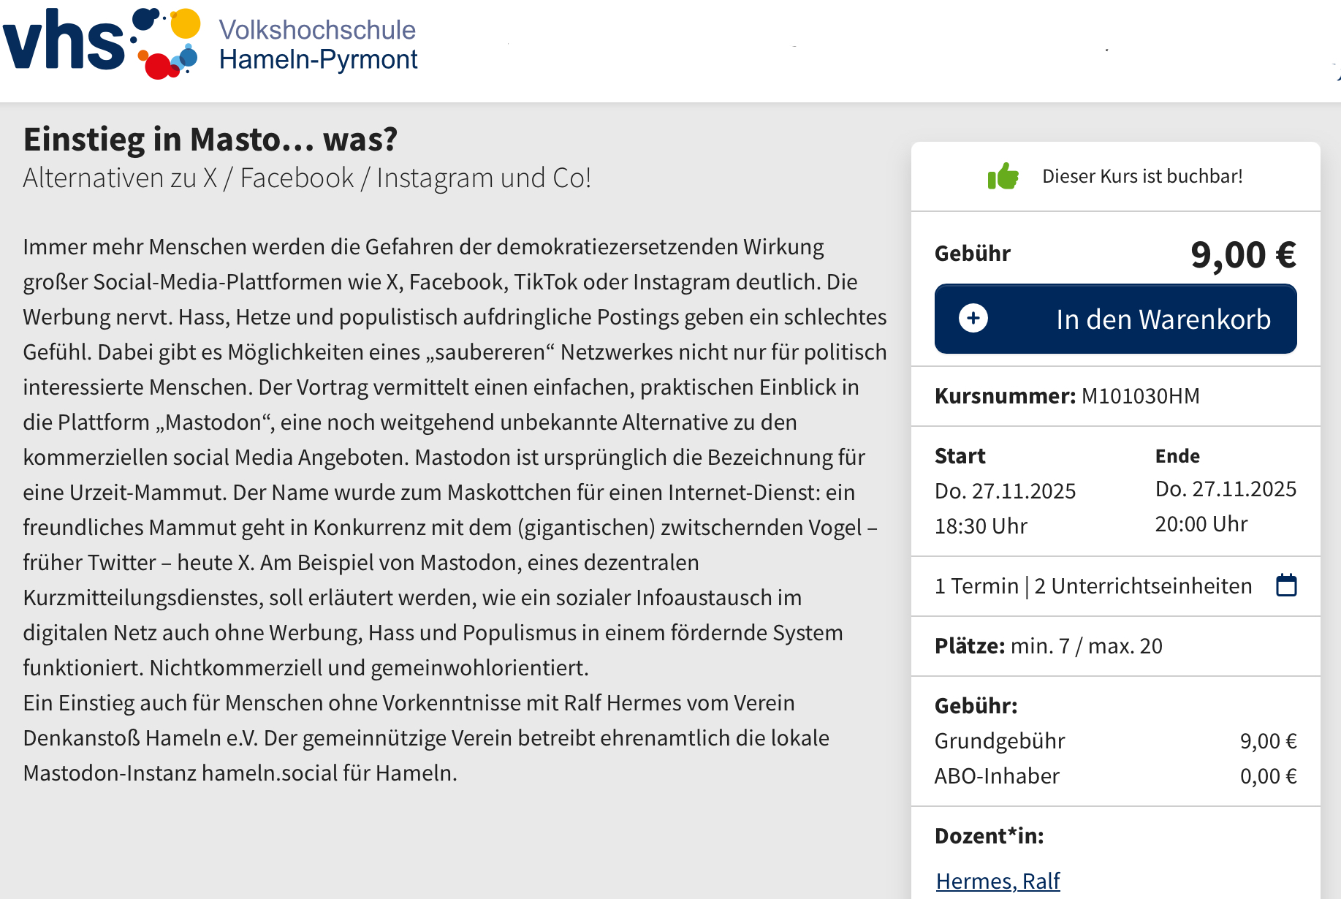Image resolution: width=1341 pixels, height=899 pixels.
Task: Open the calendar icon next to Unterrichtseinheiten
Action: (x=1286, y=585)
